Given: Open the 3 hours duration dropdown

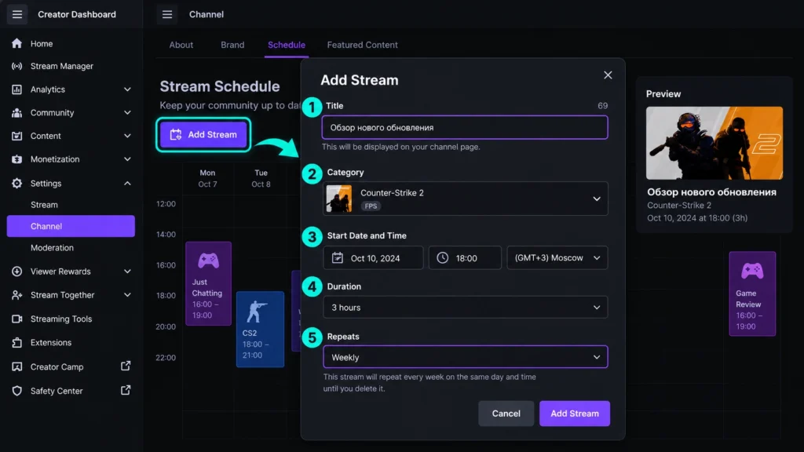Looking at the screenshot, I should tap(465, 308).
